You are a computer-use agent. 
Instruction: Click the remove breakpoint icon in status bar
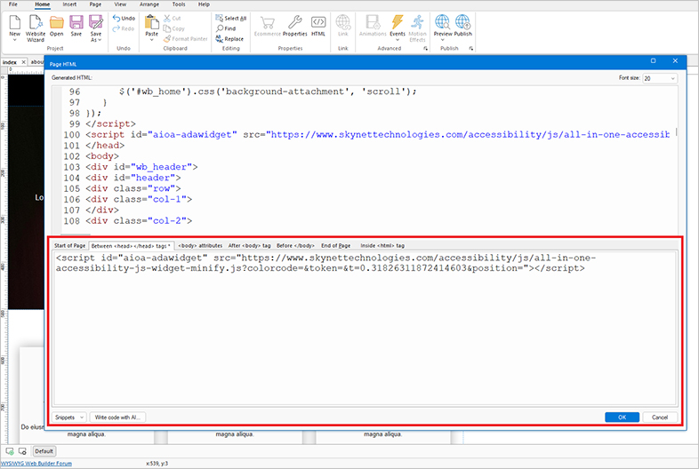[x=22, y=451]
